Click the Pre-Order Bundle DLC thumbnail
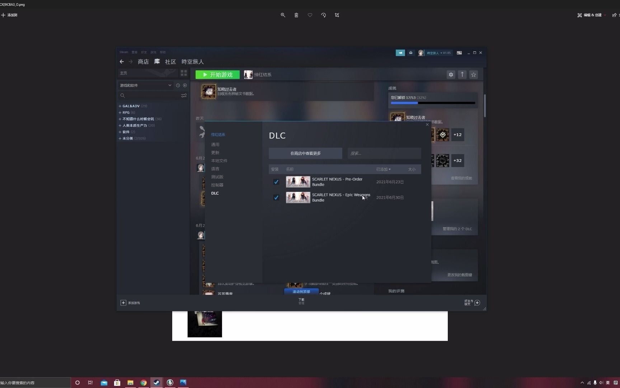Image resolution: width=620 pixels, height=388 pixels. coord(298,182)
